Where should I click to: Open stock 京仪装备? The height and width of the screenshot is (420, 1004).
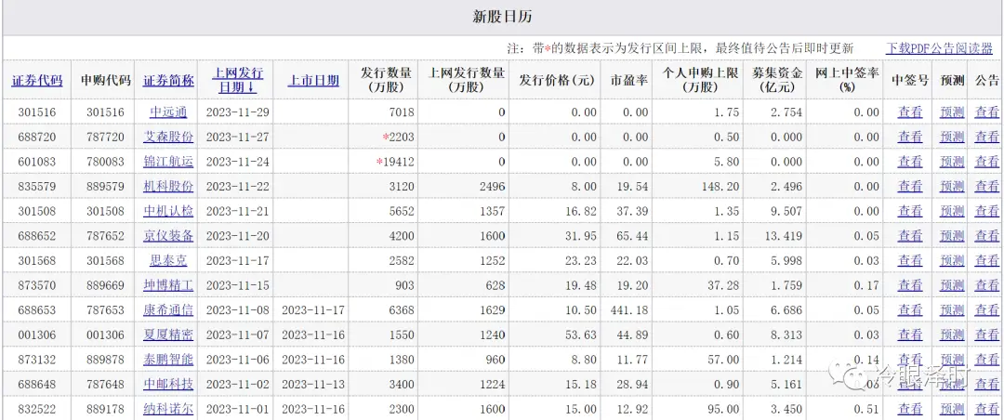(x=168, y=236)
